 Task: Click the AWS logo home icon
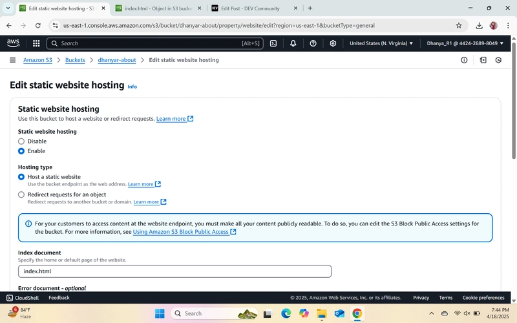point(13,43)
